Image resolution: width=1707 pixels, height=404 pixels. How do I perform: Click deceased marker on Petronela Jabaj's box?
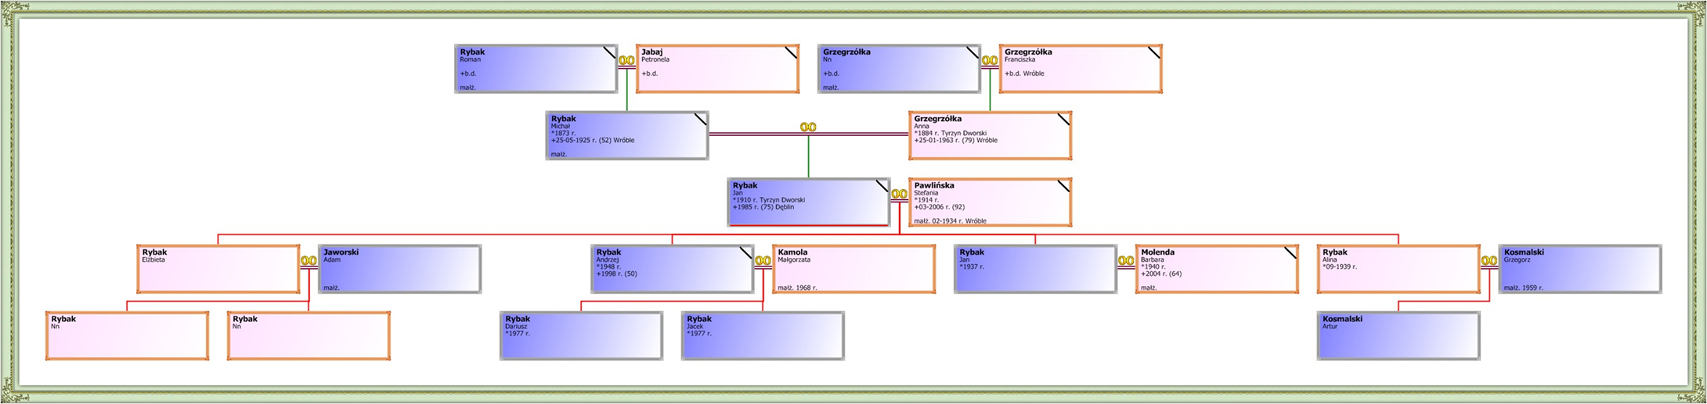[x=791, y=52]
